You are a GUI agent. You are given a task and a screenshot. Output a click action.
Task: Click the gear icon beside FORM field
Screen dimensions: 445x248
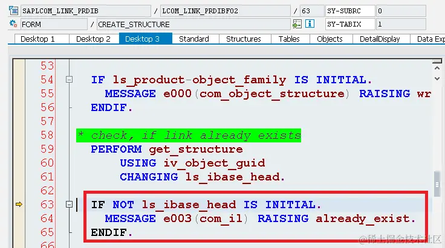(x=13, y=24)
